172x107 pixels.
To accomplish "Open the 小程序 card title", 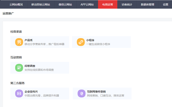I will [x=90, y=40].
